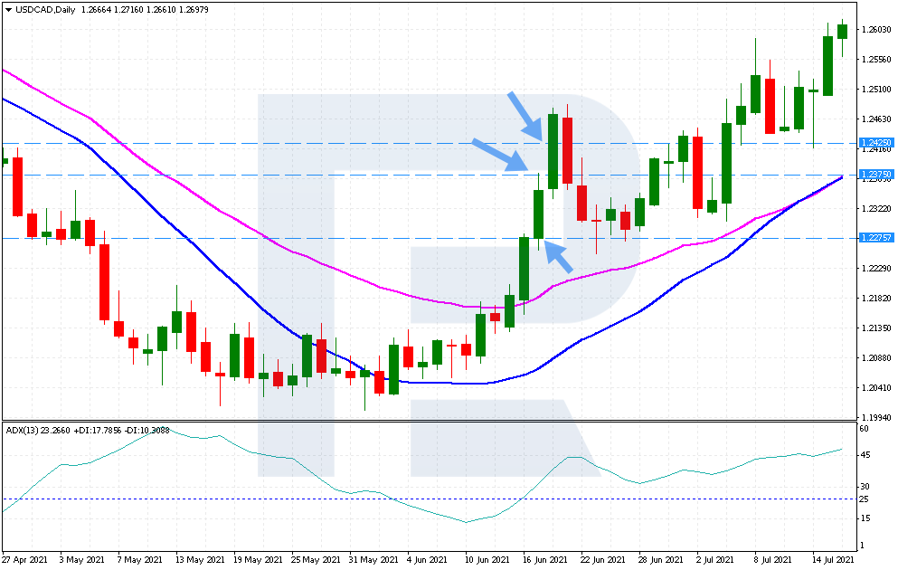Click the ADX level 25 label
Screen dimensions: 898x570
pos(865,499)
